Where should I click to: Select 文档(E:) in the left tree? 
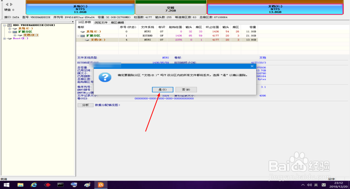[31, 35]
